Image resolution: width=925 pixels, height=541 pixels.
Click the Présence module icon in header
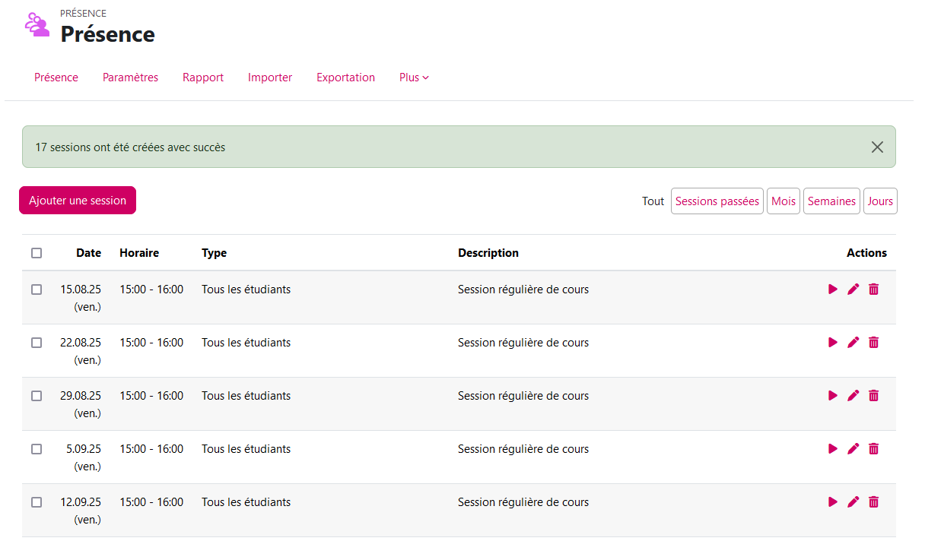point(37,25)
